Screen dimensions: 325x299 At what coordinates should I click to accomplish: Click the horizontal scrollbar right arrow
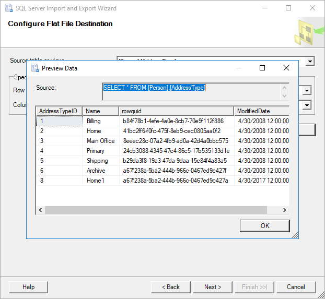pos(285,210)
